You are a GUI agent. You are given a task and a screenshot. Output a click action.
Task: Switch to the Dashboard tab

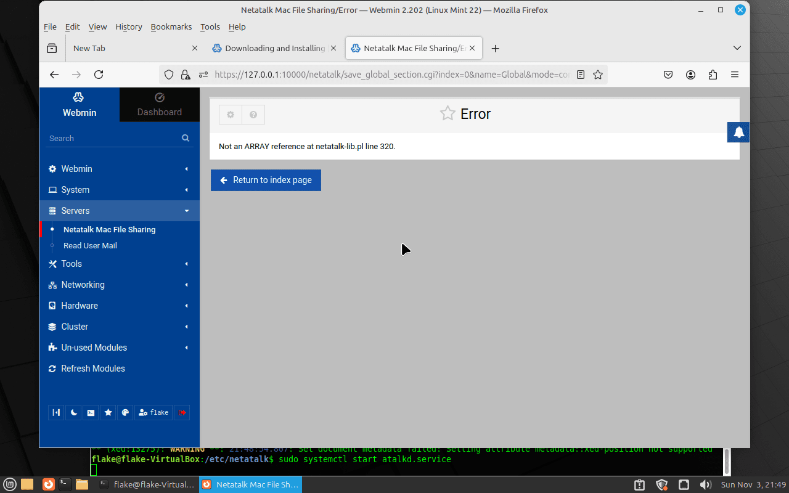point(159,104)
